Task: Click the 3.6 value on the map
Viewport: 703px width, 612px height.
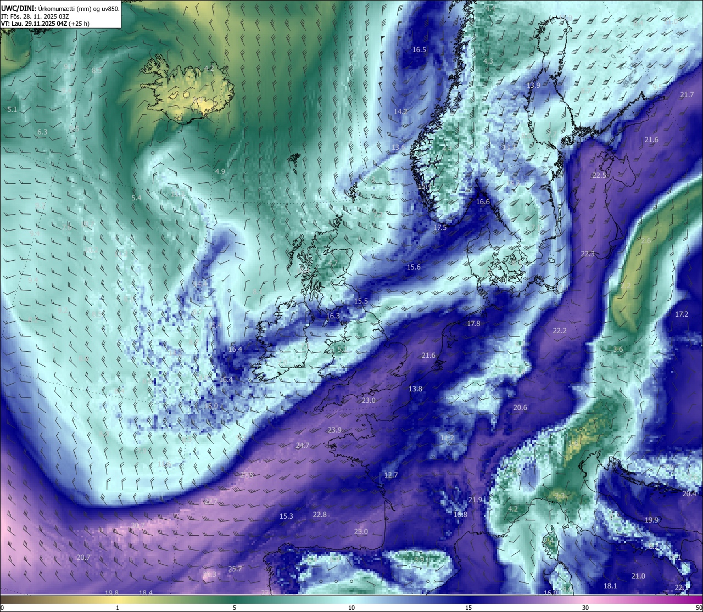Action: tap(618, 349)
